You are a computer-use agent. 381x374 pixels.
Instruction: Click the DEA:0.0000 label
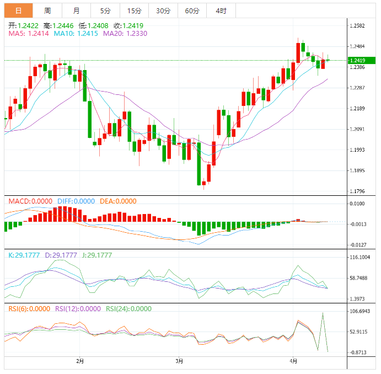[118, 201]
